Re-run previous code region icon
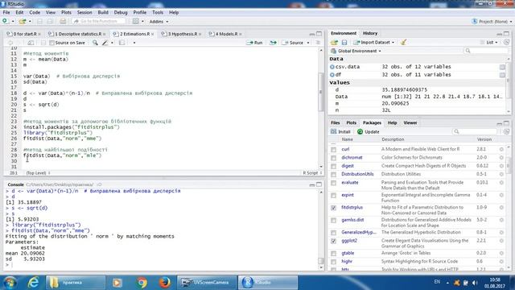Screen dimensions: 515x290 pos(273,43)
